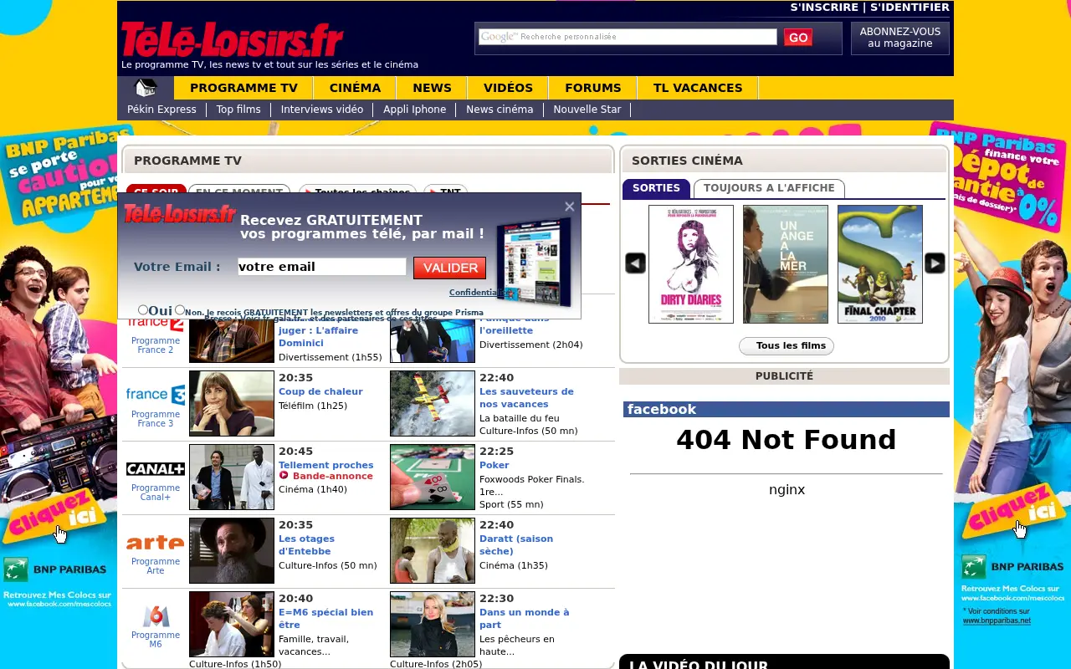Open Tellement proches programme link
Image resolution: width=1071 pixels, height=669 pixels.
click(326, 465)
